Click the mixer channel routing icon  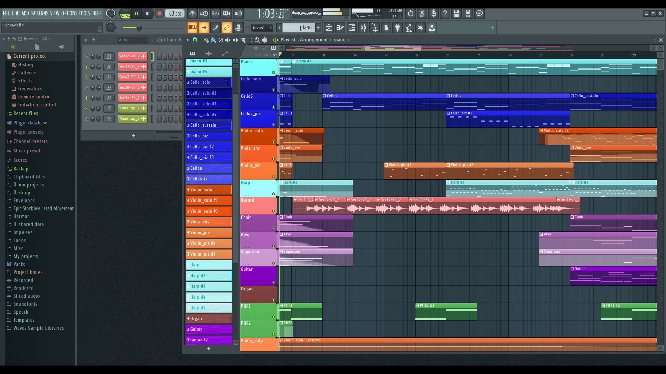coord(204,28)
